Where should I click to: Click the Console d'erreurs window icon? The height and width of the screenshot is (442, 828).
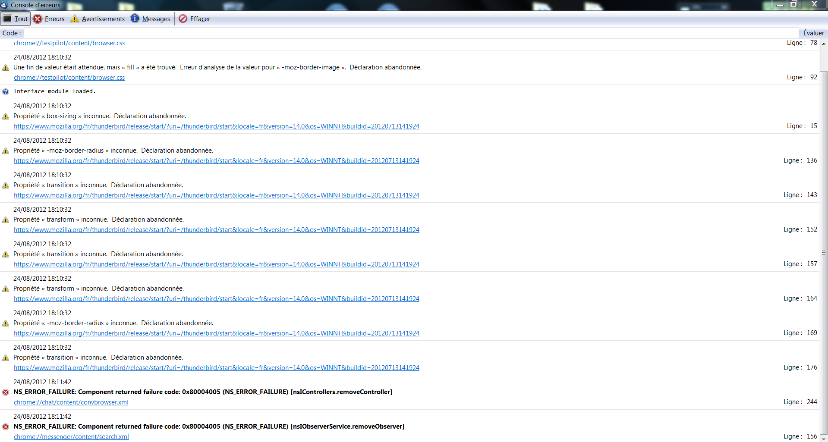(4, 5)
